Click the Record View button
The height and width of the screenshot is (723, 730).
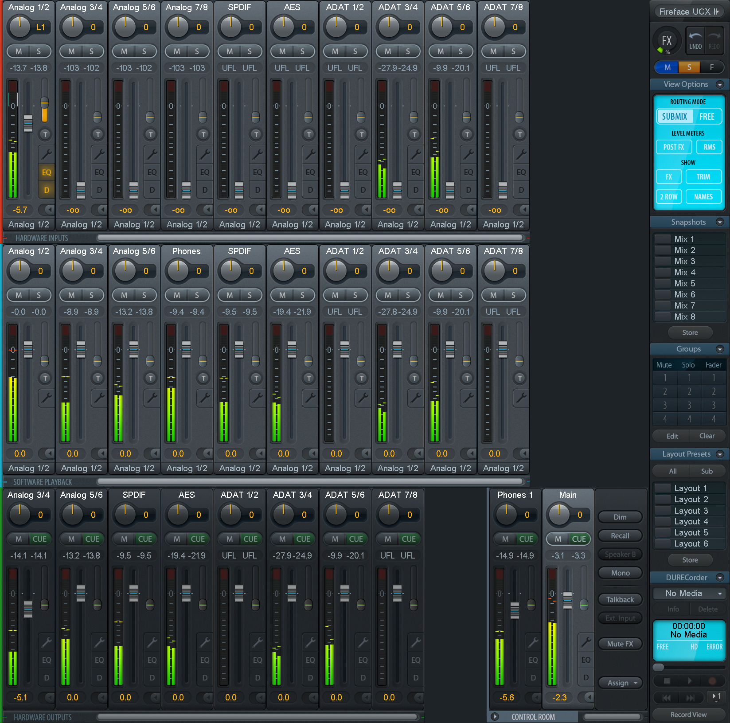pos(688,715)
